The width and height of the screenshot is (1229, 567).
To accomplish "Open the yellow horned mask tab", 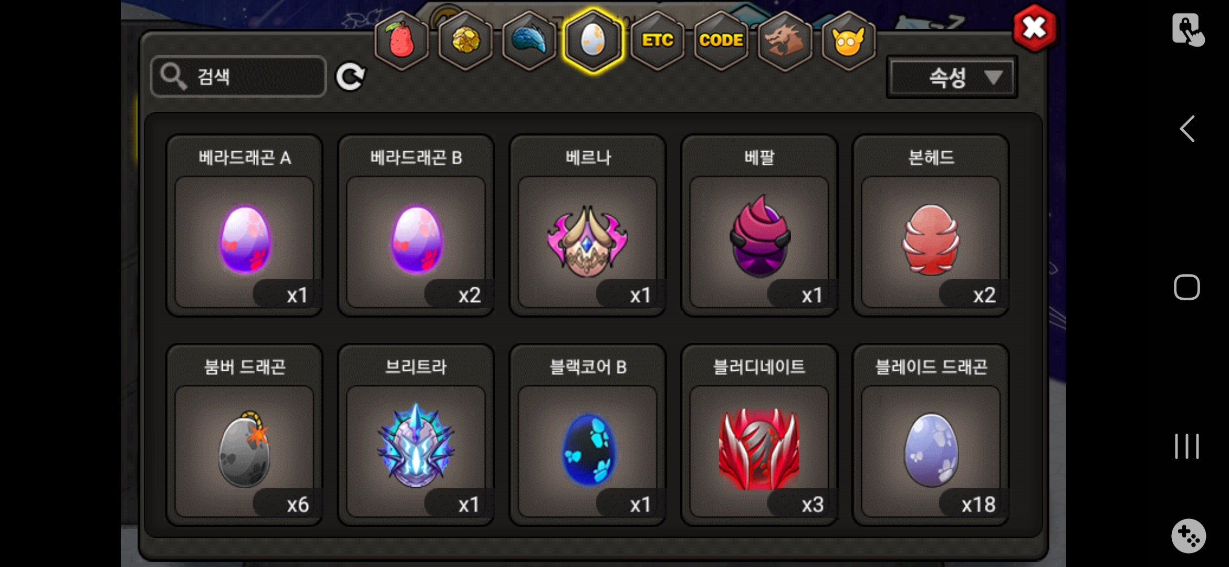I will 849,41.
